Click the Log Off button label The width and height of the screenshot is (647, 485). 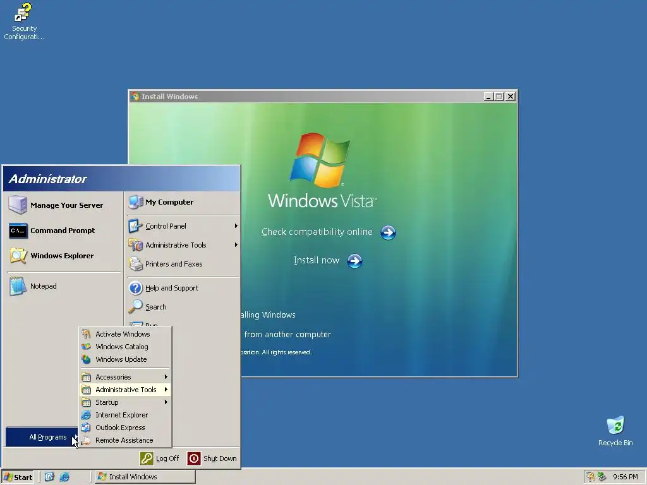tap(167, 458)
